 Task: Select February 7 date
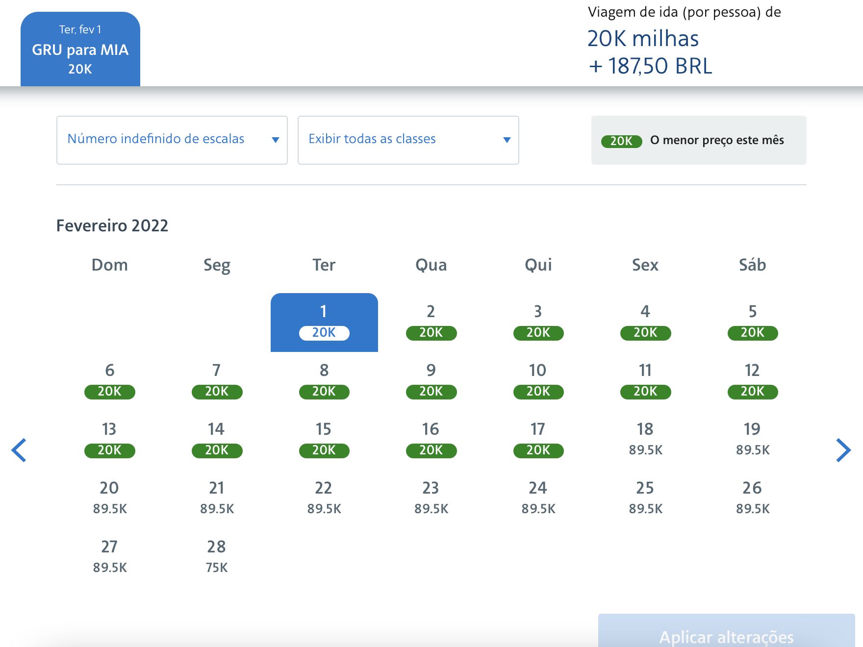click(217, 381)
